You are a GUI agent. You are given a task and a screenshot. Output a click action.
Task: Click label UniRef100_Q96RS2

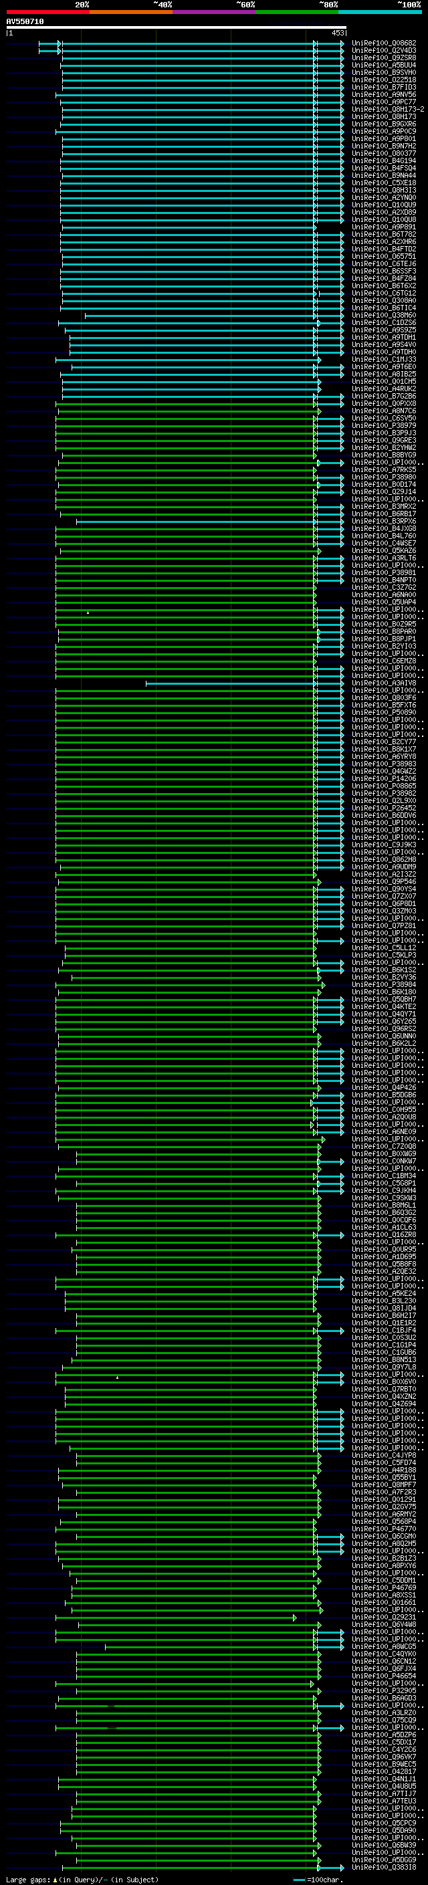[x=384, y=1029]
